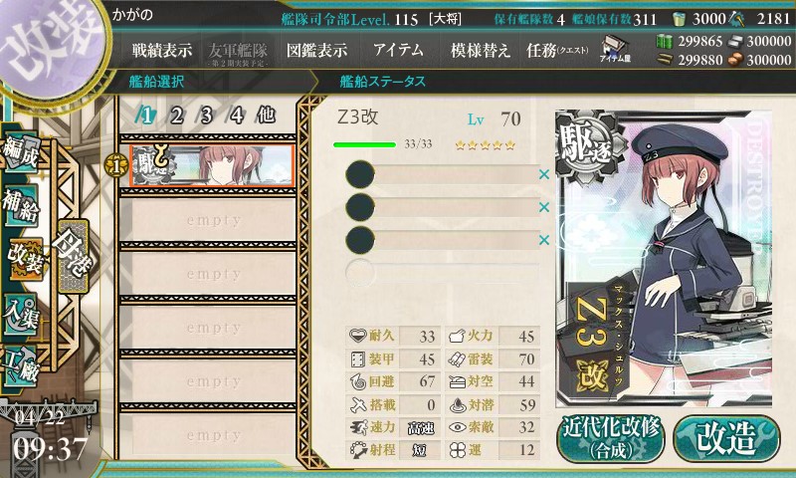Select the 改装 remodel sidebar icon

point(26,259)
